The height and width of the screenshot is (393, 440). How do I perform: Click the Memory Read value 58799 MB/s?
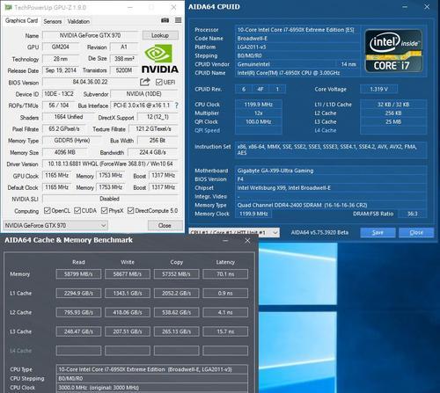point(78,274)
